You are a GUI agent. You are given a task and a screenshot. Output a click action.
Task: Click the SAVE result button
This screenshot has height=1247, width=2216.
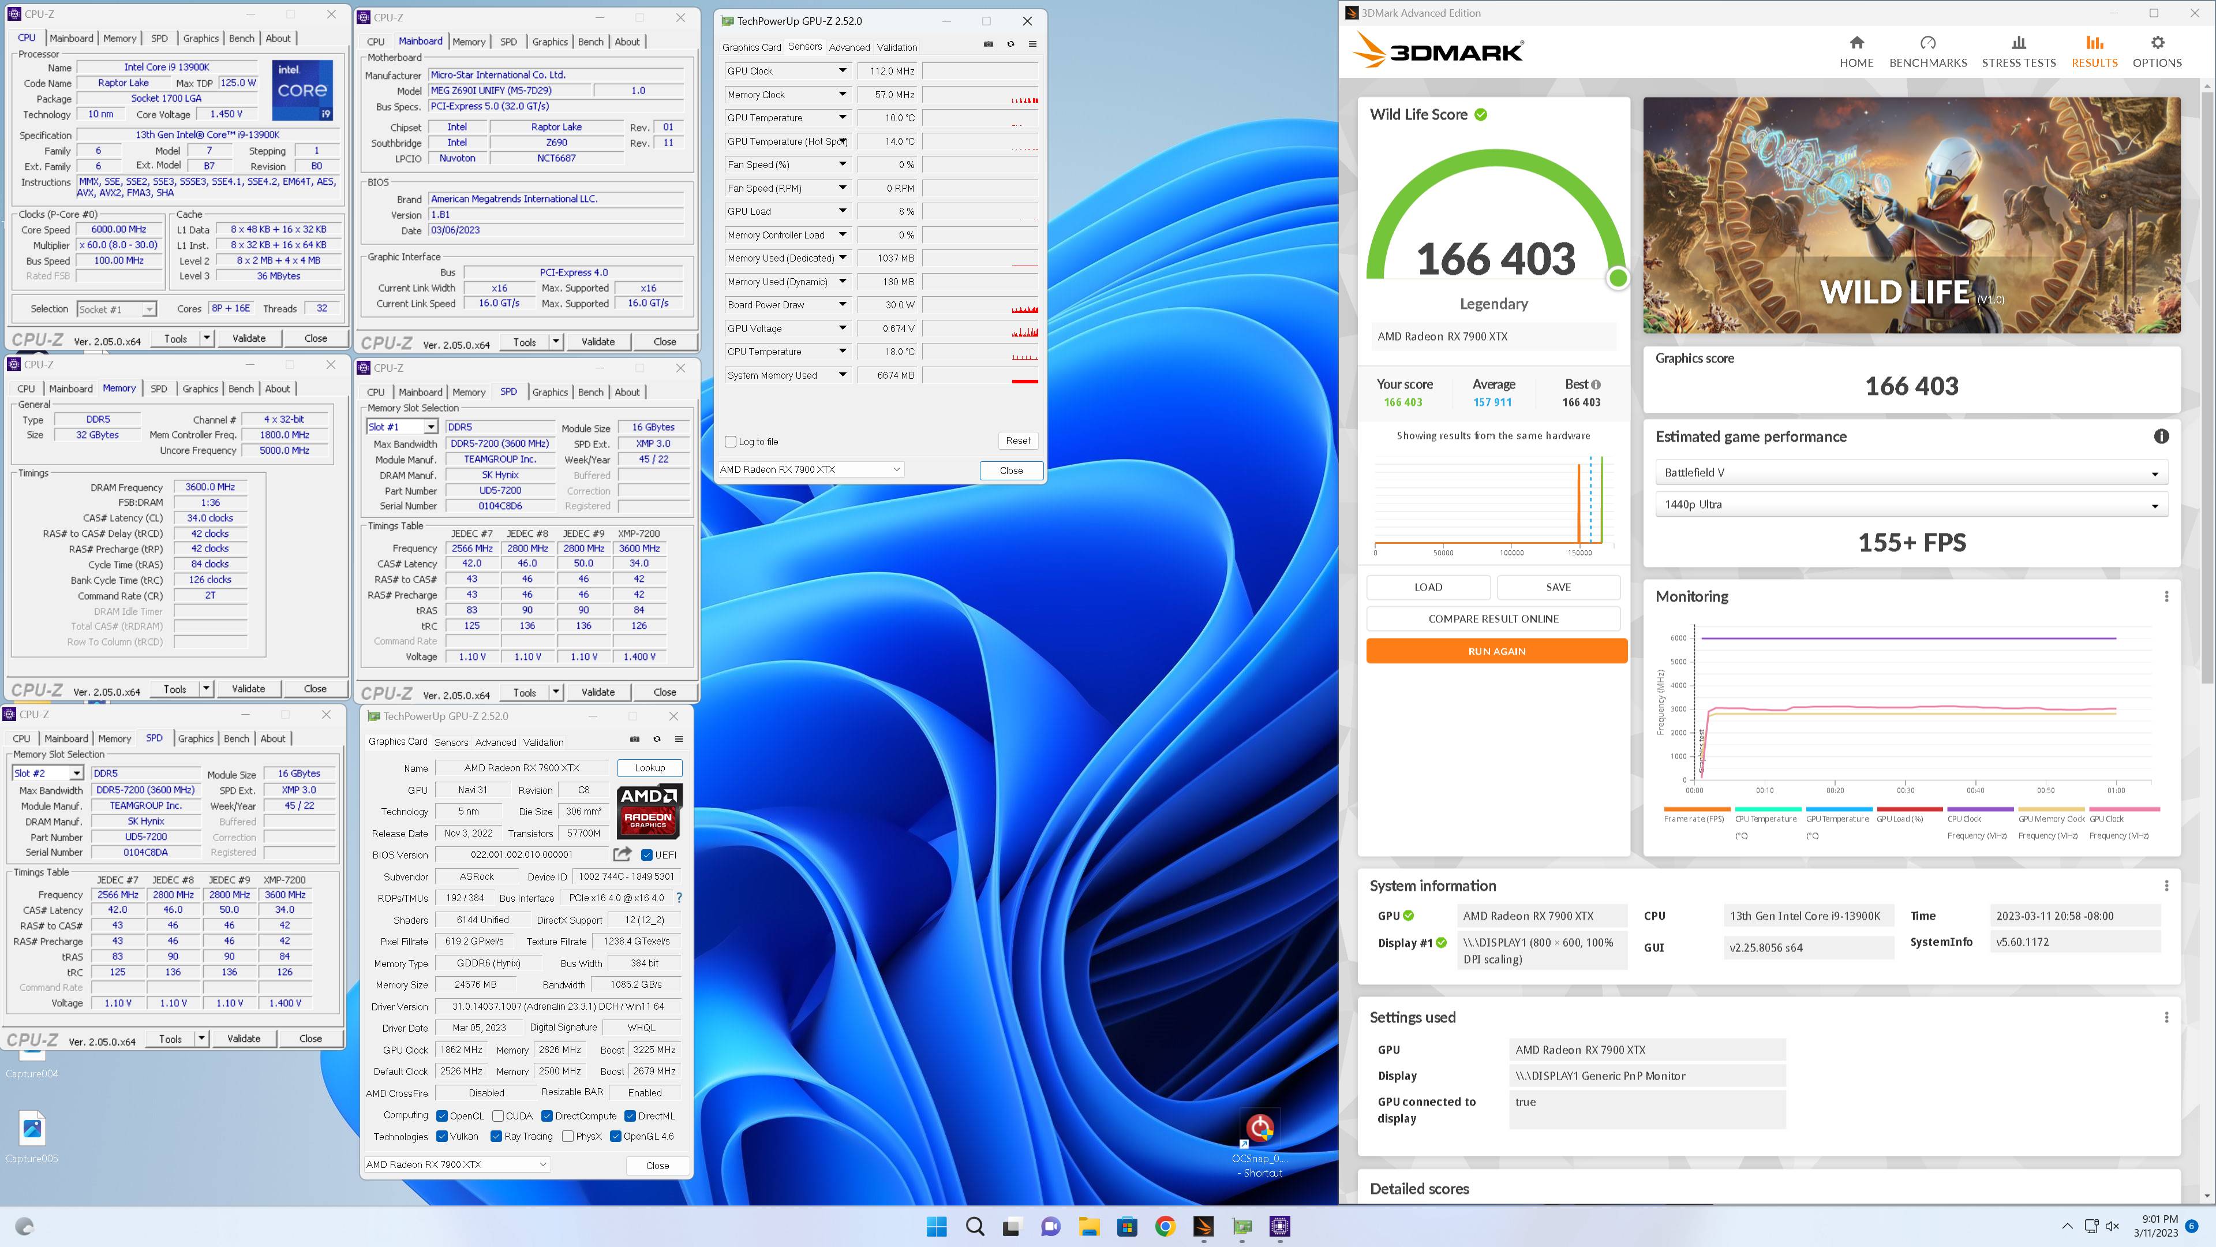click(x=1558, y=587)
